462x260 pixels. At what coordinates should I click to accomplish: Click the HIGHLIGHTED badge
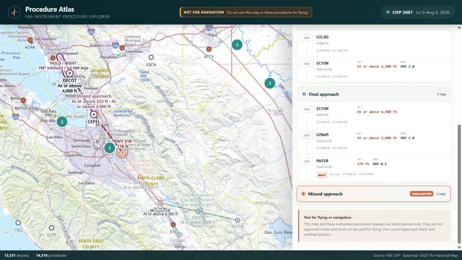(422, 194)
